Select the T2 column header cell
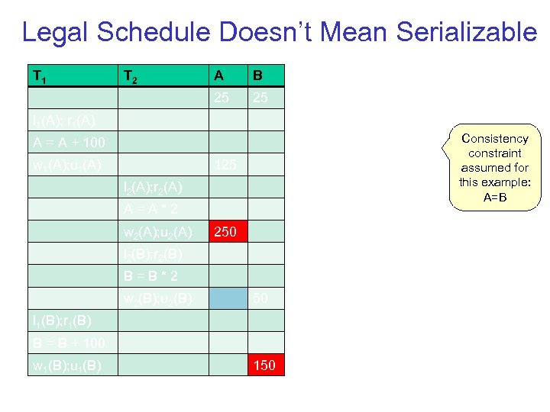 click(163, 76)
